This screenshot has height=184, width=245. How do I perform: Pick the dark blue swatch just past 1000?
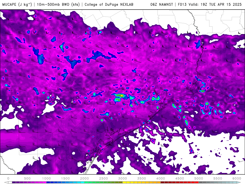coord(48,182)
